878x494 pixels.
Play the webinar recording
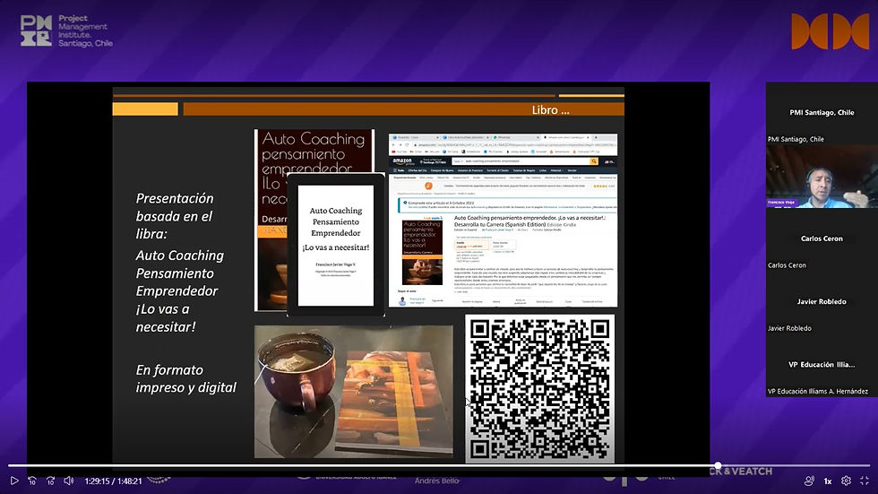[14, 481]
